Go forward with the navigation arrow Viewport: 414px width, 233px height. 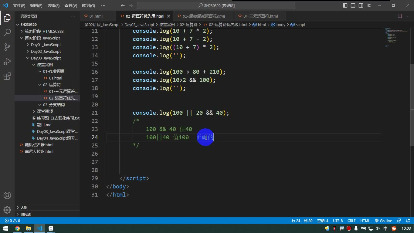tap(131, 5)
